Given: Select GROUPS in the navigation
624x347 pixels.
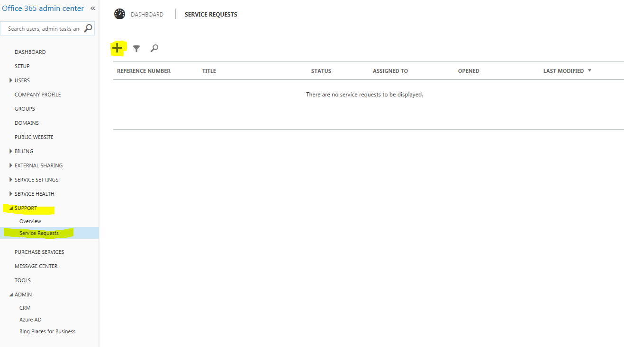Looking at the screenshot, I should [x=25, y=109].
